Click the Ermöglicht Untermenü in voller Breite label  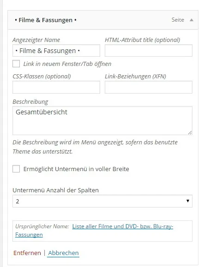[76, 169]
